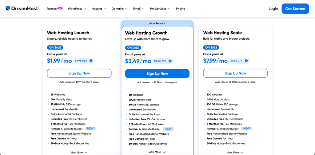
Task: Click NEW badge in Growth plan
Action: pos(168,129)
